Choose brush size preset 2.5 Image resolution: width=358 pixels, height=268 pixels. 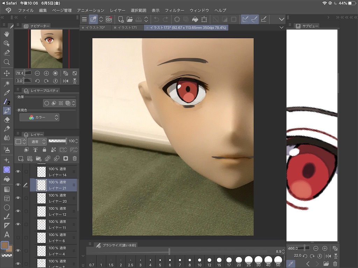131,262
